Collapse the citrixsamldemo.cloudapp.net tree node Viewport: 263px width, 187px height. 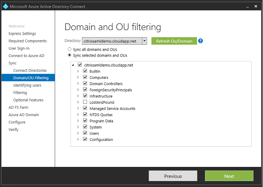click(73, 65)
